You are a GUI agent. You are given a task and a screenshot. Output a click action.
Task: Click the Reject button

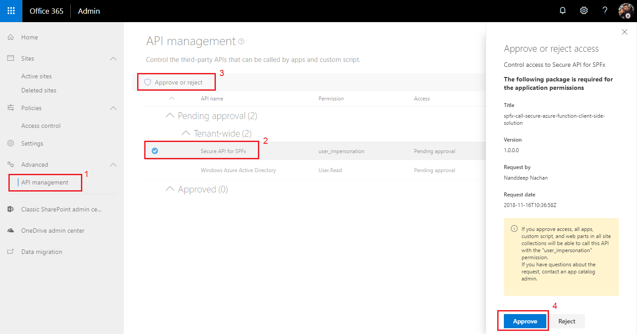pyautogui.click(x=567, y=321)
